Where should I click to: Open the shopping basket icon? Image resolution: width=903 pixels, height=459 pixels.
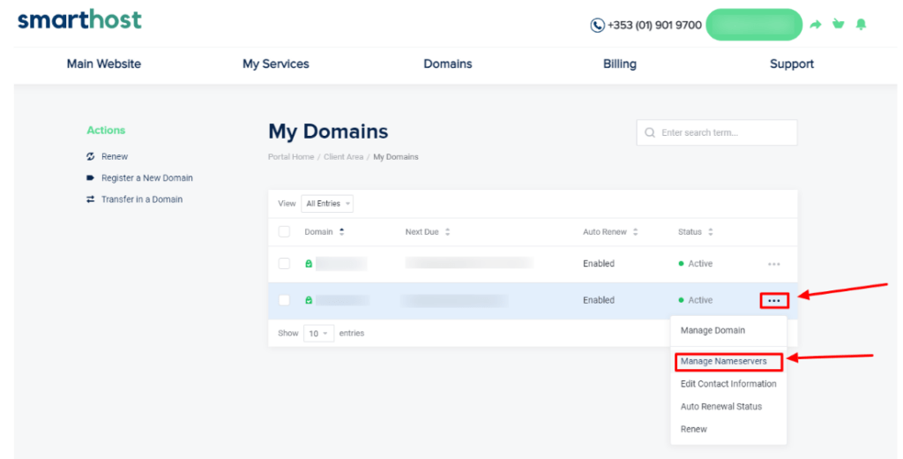(838, 25)
